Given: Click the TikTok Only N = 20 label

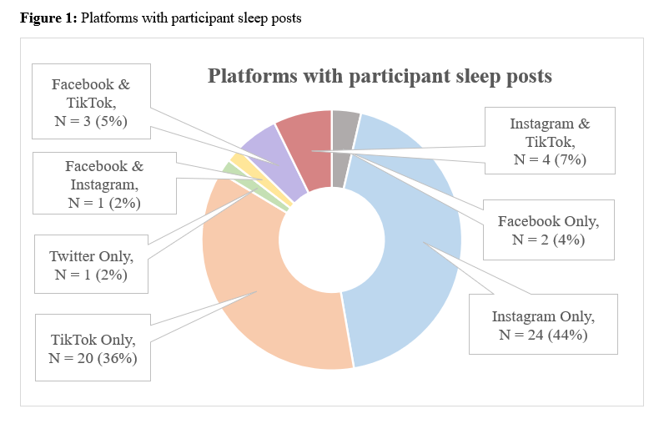Looking at the screenshot, I should [x=93, y=348].
